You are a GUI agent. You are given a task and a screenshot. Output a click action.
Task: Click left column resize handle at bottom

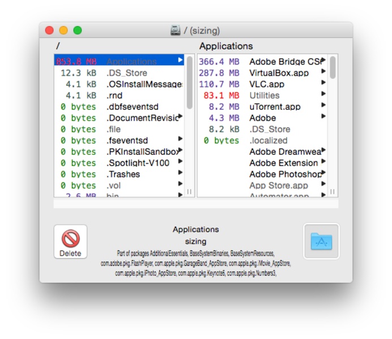(x=190, y=192)
